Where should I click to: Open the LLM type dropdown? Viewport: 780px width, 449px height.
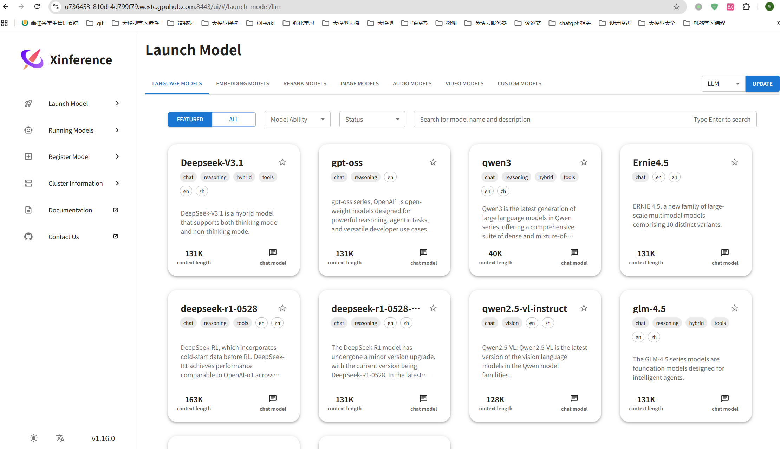[x=723, y=84]
